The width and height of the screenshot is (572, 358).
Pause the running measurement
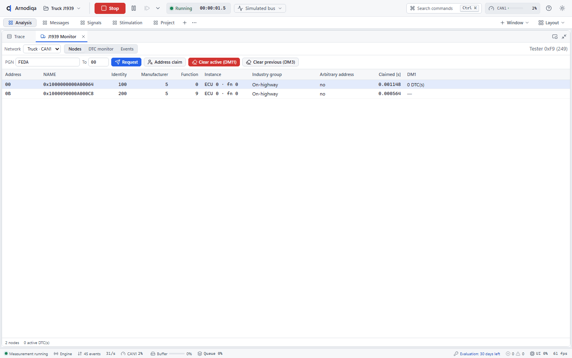tap(133, 8)
